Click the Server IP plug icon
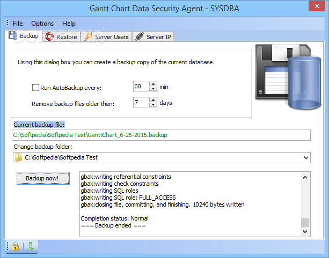The width and height of the screenshot is (329, 258). pos(140,36)
